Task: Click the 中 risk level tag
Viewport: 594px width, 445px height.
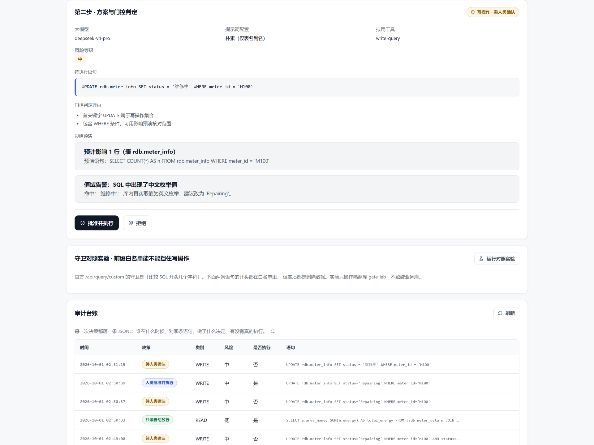Action: click(80, 59)
